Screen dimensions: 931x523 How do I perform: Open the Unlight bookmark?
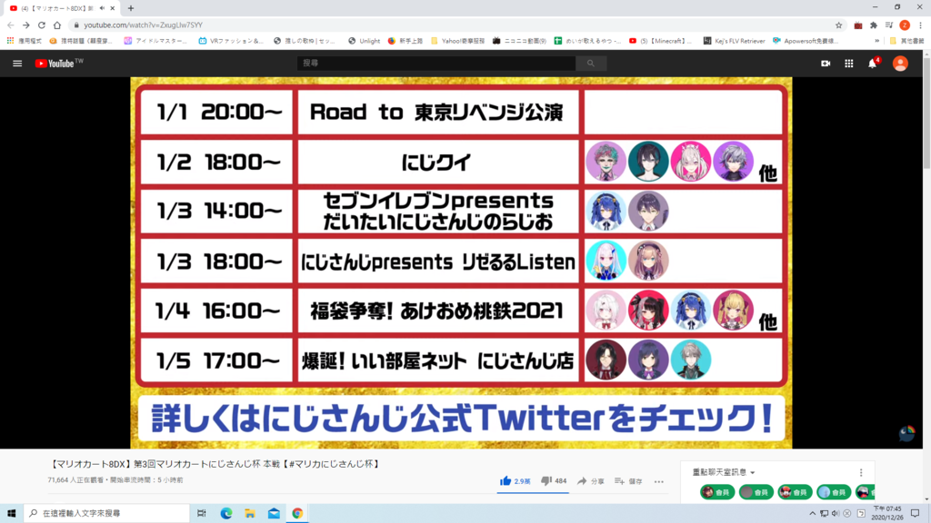coord(364,41)
